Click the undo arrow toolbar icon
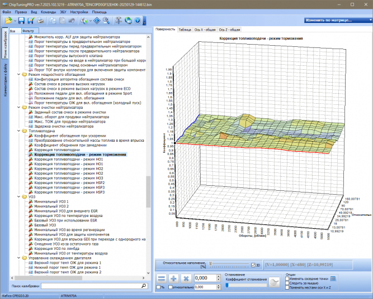The width and height of the screenshot is (373, 299). 72,21
